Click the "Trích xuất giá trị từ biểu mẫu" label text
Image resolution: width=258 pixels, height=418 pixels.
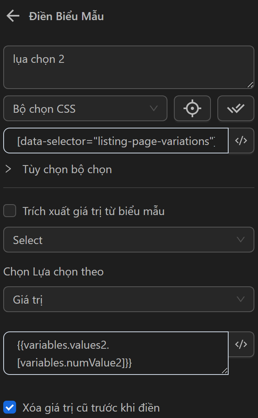point(93,211)
